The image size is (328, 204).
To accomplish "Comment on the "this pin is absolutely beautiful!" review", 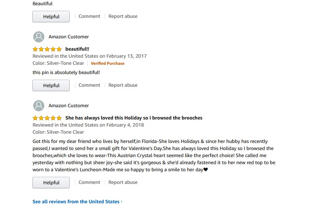I will [x=89, y=85].
